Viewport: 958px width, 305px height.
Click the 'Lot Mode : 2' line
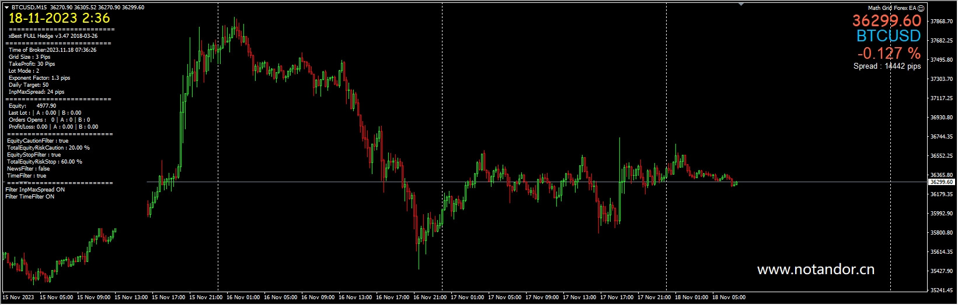[24, 71]
